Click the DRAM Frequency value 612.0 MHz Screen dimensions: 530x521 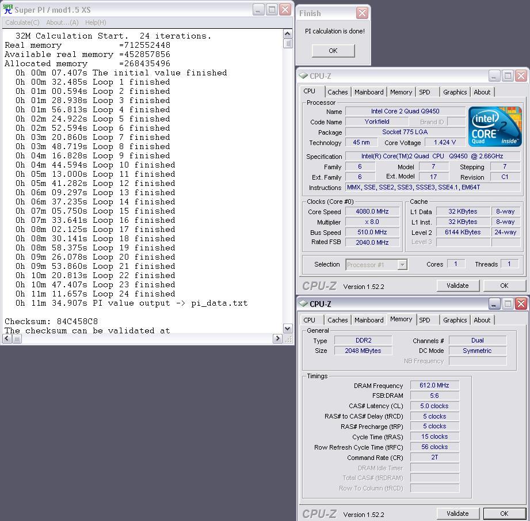coord(434,385)
